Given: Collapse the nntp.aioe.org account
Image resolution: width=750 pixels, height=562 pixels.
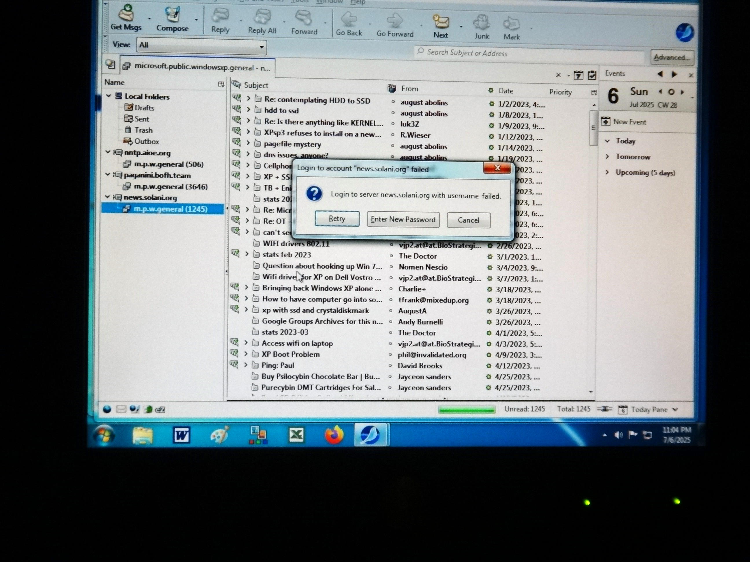Looking at the screenshot, I should 108,152.
